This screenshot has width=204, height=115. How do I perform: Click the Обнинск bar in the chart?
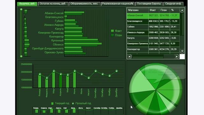pyautogui.click(x=83, y=44)
